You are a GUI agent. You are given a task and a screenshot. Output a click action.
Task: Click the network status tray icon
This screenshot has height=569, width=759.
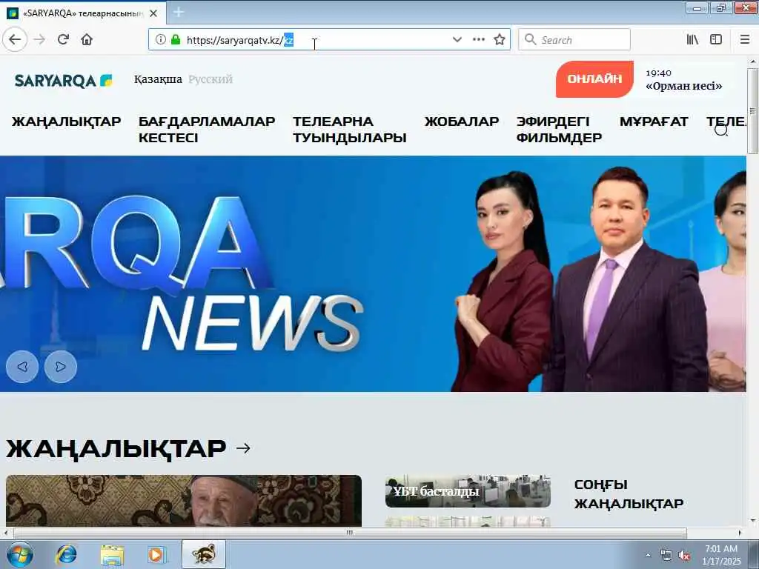click(666, 556)
